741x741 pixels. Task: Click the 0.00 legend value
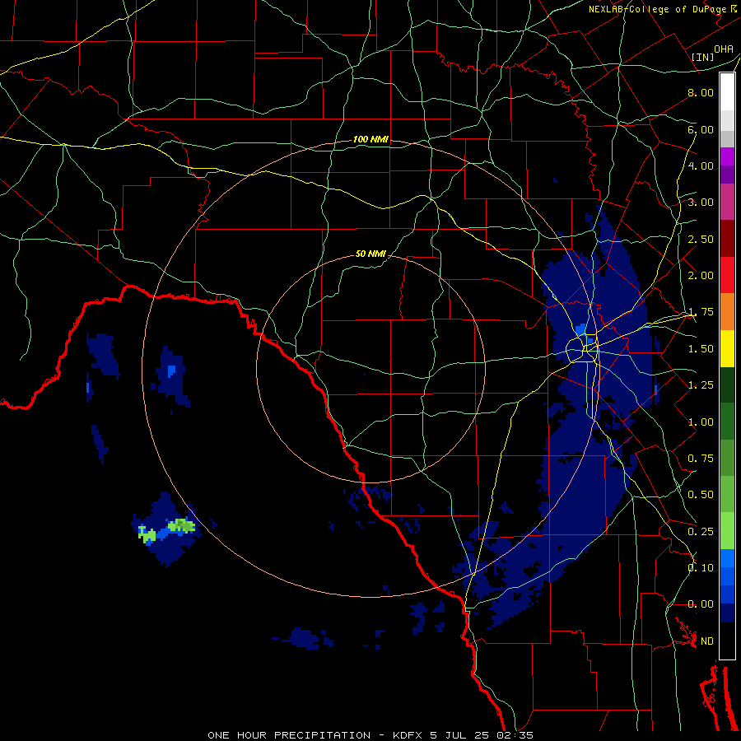[x=701, y=604]
